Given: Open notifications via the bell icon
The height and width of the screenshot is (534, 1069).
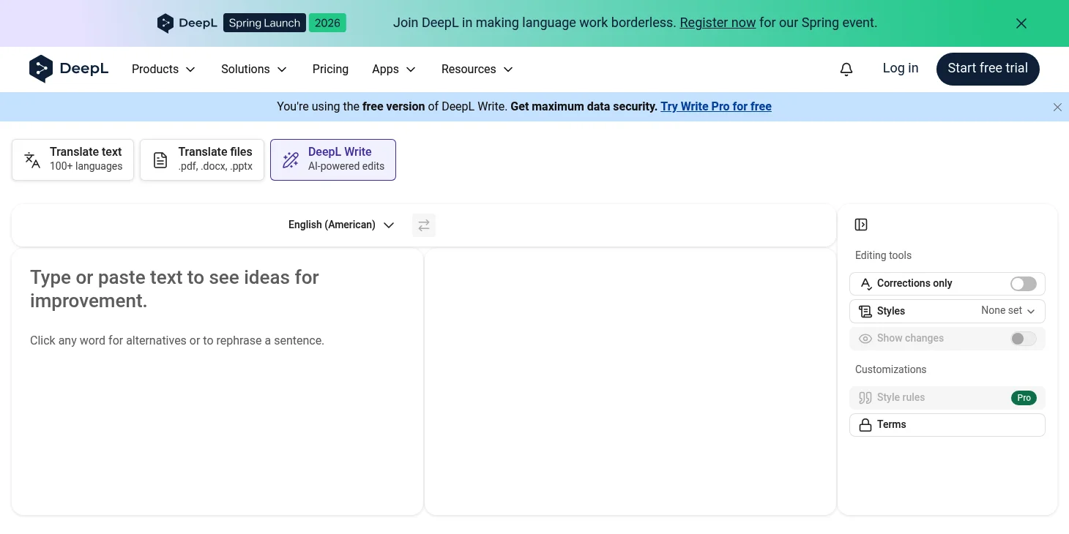Looking at the screenshot, I should point(846,68).
